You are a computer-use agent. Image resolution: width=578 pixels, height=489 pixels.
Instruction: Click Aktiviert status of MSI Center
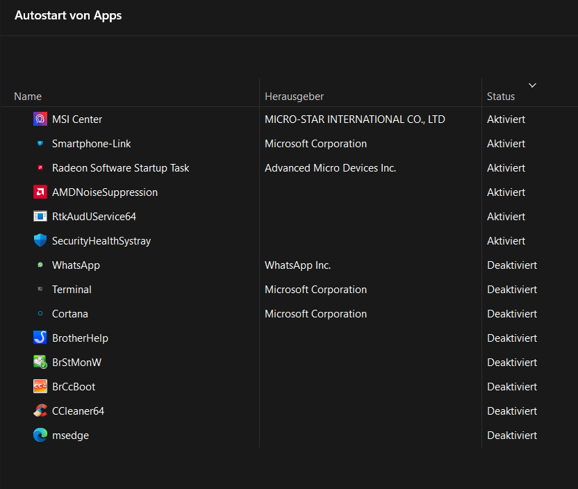(506, 119)
